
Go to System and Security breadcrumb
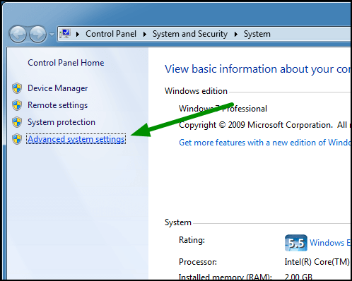[190, 34]
